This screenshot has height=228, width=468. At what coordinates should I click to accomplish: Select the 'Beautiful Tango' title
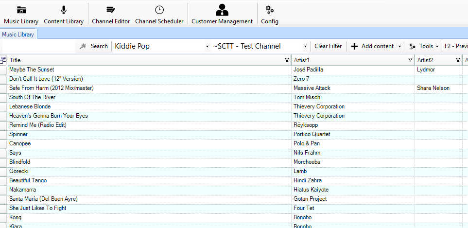point(28,180)
